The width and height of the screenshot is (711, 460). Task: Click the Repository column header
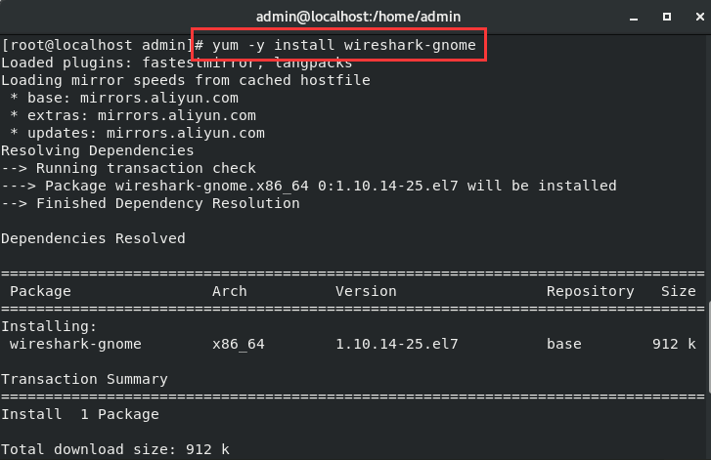591,291
